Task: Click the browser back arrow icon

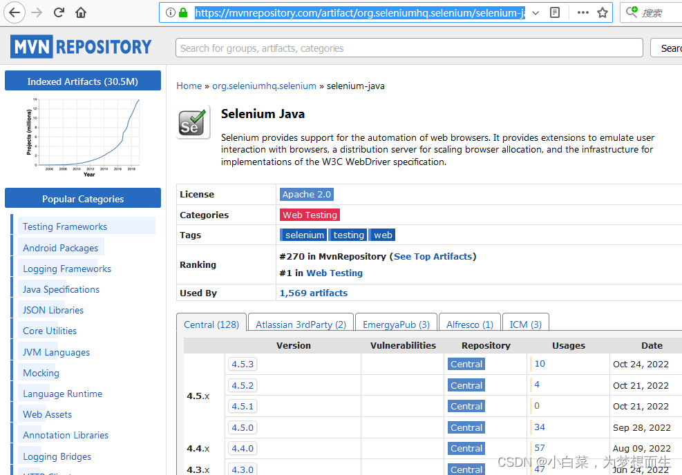Action: click(x=15, y=12)
